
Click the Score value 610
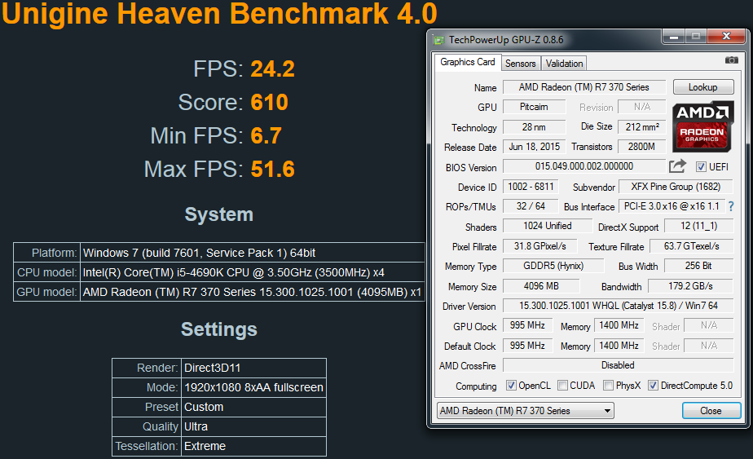pyautogui.click(x=269, y=103)
